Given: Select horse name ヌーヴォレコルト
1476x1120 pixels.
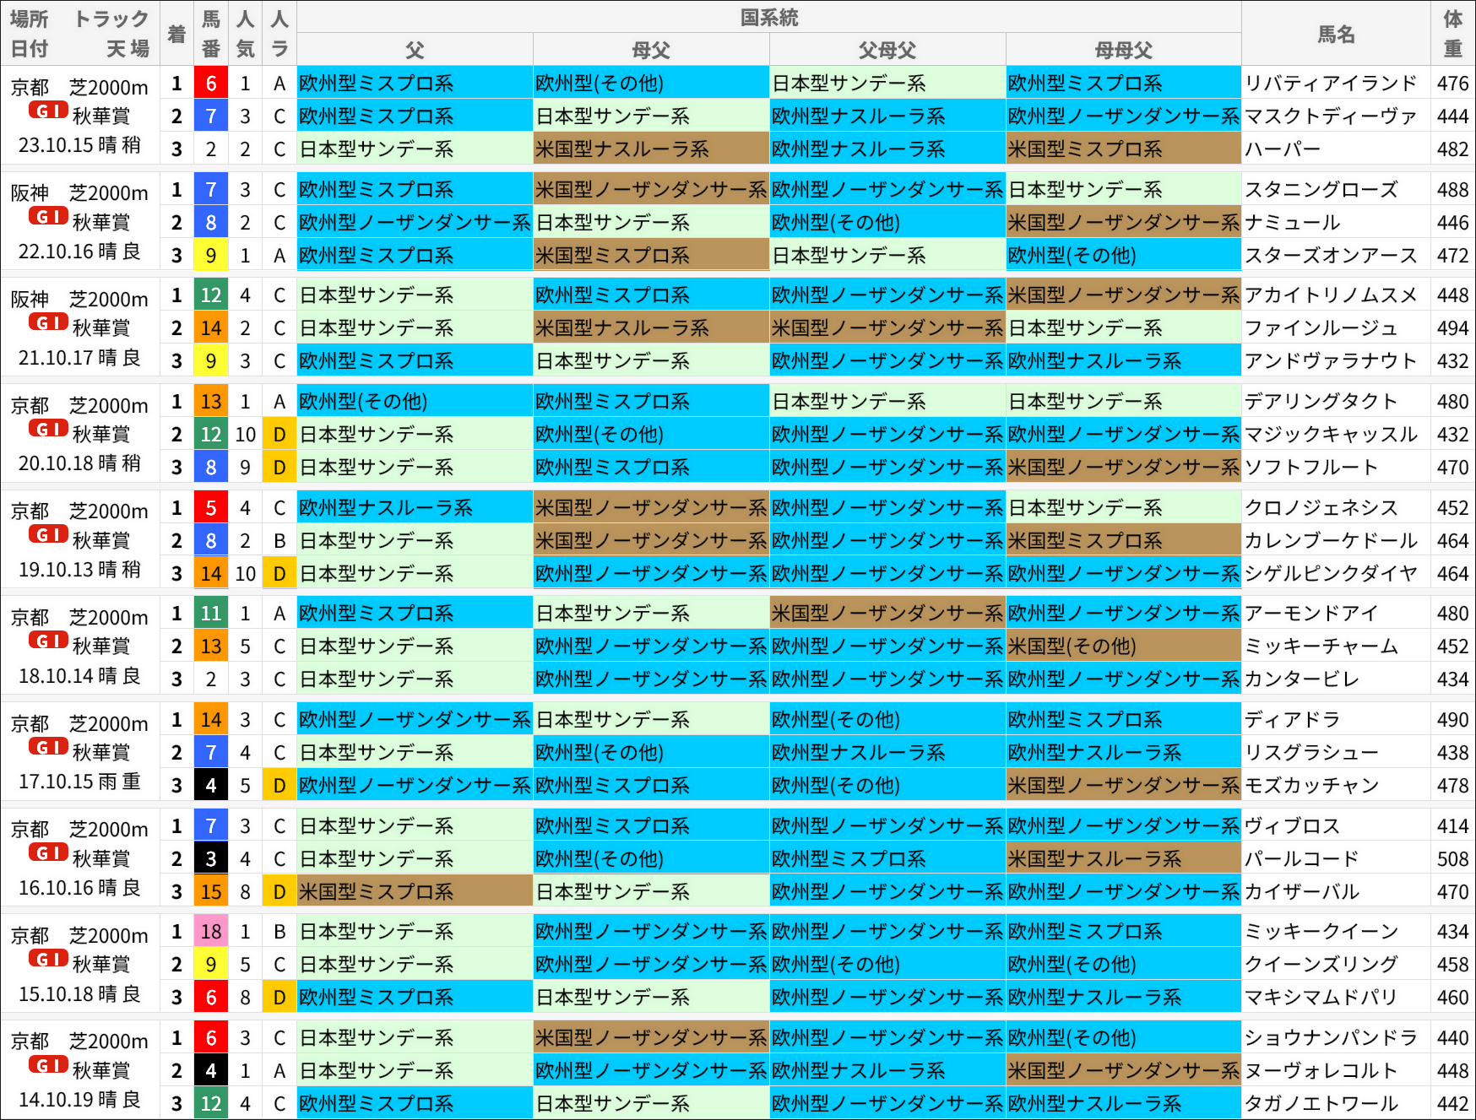Looking at the screenshot, I should click(1321, 1071).
